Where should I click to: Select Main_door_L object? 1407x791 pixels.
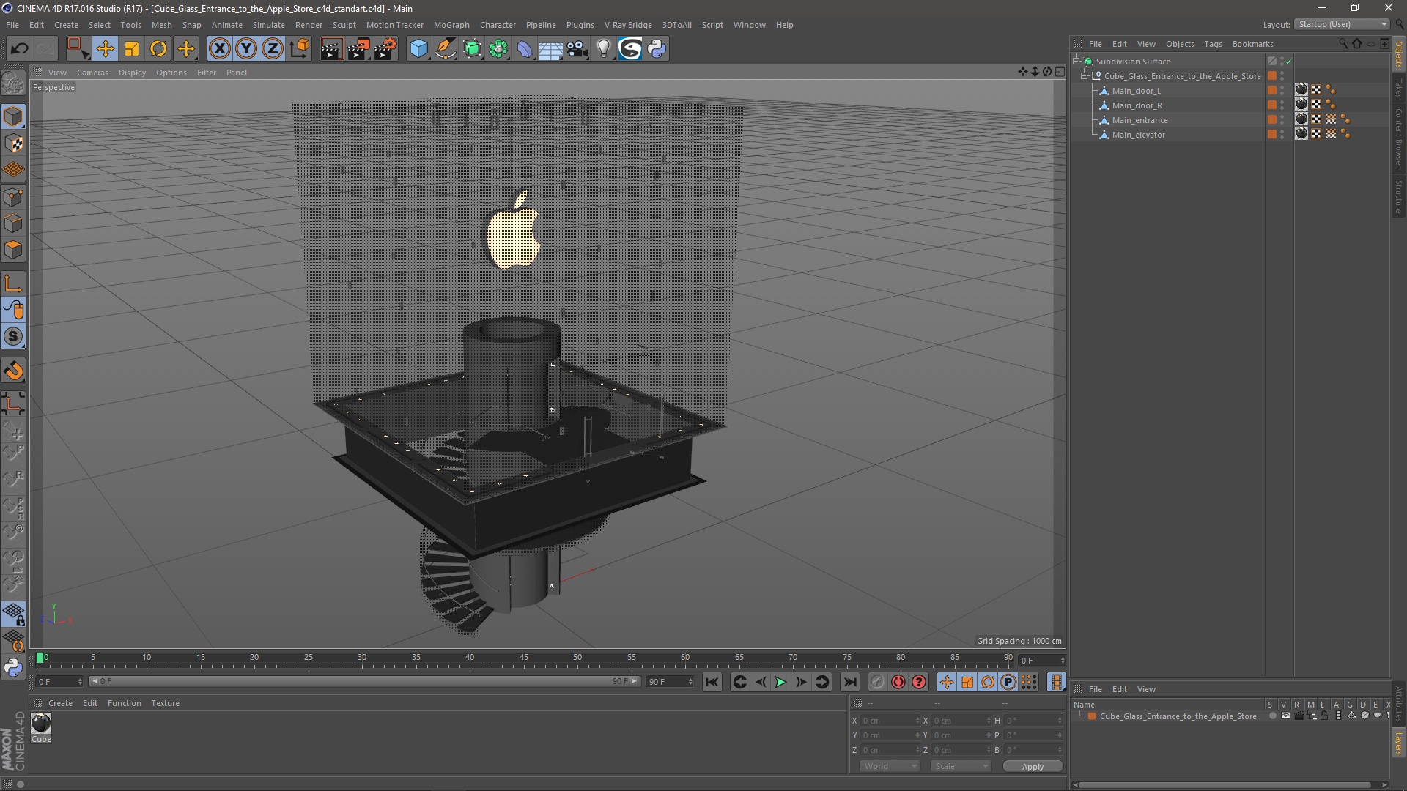point(1136,91)
